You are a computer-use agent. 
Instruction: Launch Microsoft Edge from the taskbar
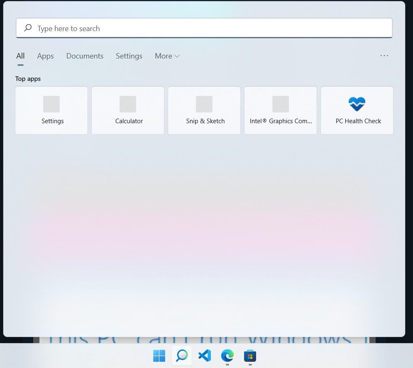click(x=227, y=356)
